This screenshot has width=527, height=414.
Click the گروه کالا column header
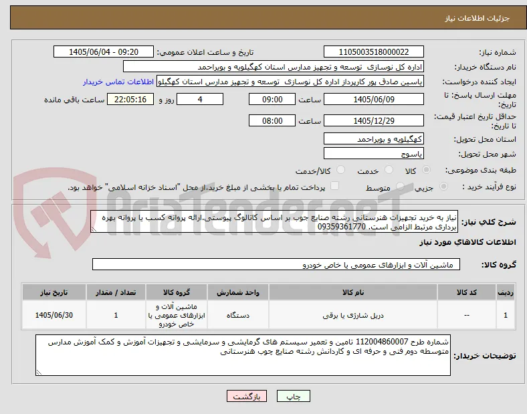pos(177,292)
